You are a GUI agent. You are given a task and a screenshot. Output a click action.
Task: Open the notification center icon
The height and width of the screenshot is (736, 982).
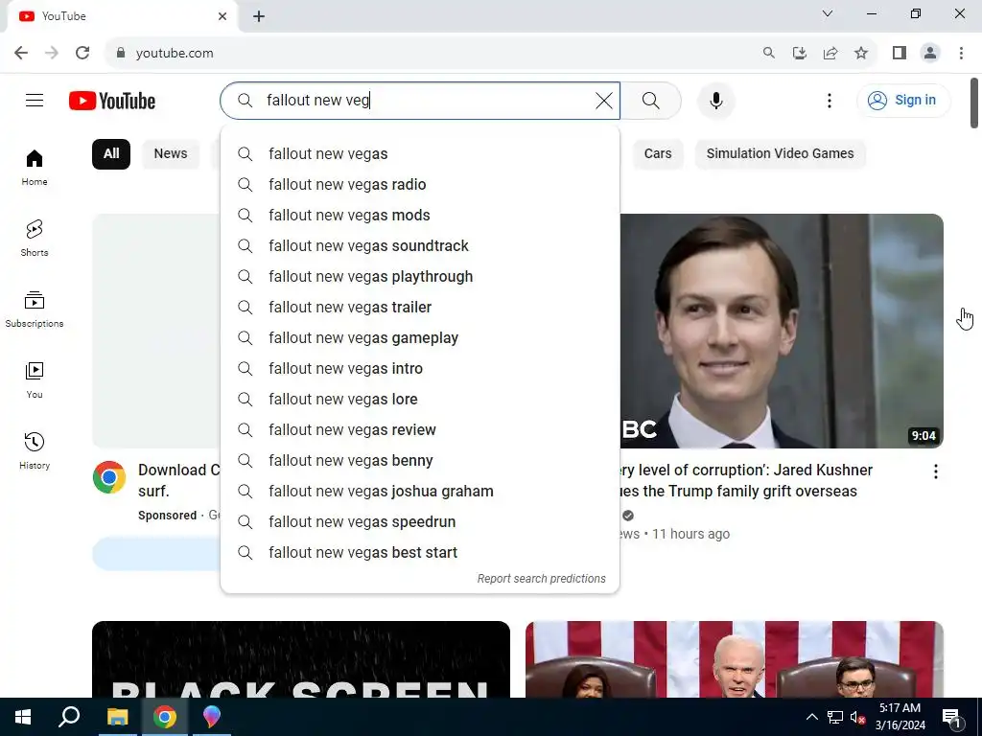[951, 717]
